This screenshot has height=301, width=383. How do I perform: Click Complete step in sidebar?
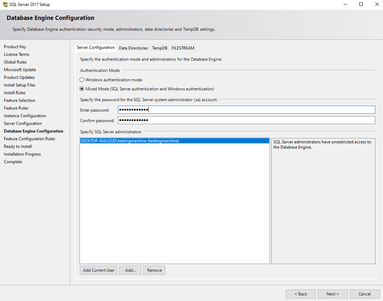pyautogui.click(x=13, y=162)
